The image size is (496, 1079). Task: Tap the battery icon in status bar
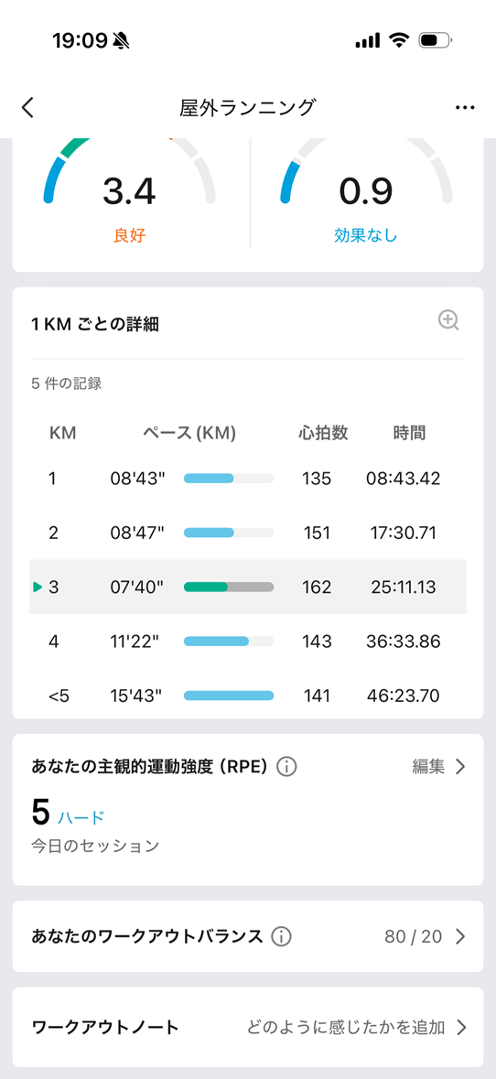tap(436, 40)
